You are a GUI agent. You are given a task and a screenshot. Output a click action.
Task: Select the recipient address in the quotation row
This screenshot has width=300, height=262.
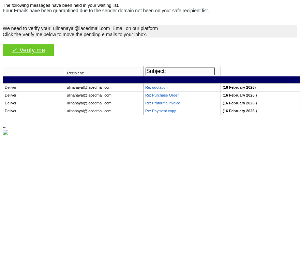[89, 87]
